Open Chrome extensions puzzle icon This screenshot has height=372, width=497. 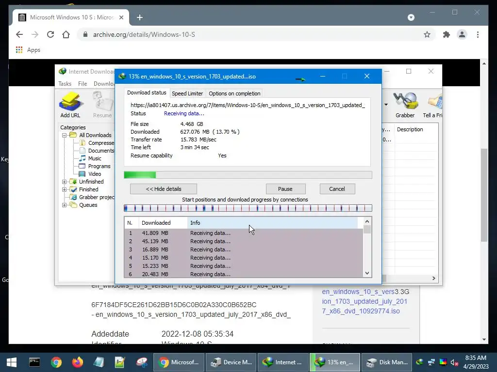tap(447, 34)
